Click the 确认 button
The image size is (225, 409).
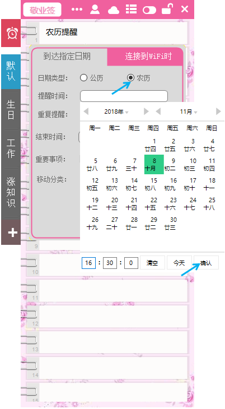206,263
